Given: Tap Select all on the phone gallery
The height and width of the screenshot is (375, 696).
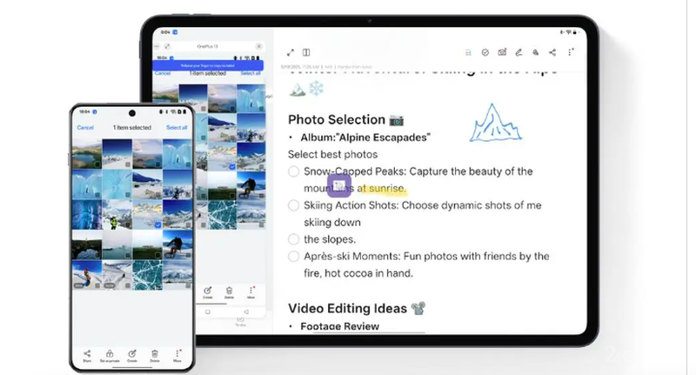Looking at the screenshot, I should pos(177,127).
